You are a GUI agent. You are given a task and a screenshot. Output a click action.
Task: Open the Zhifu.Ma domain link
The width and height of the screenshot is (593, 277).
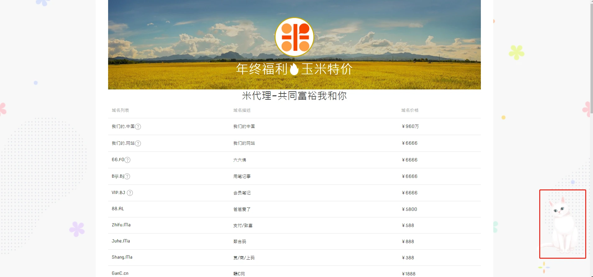[x=121, y=225]
